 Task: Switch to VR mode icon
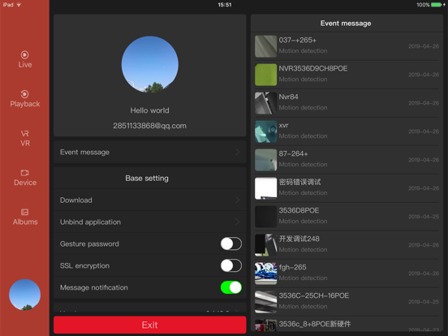point(25,133)
